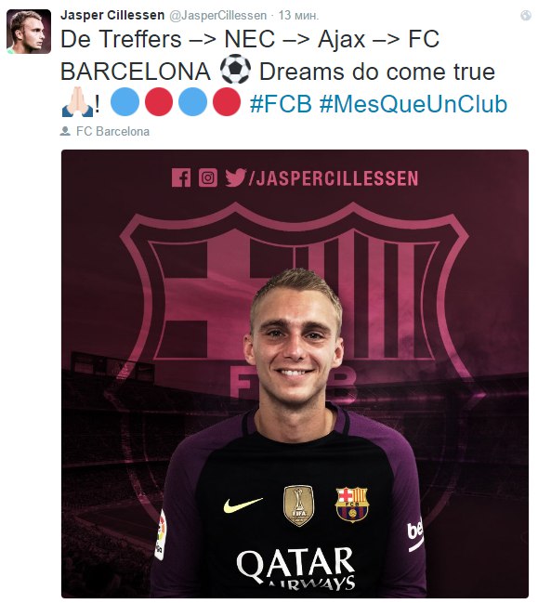Click the first blue circle emoji

[x=125, y=102]
